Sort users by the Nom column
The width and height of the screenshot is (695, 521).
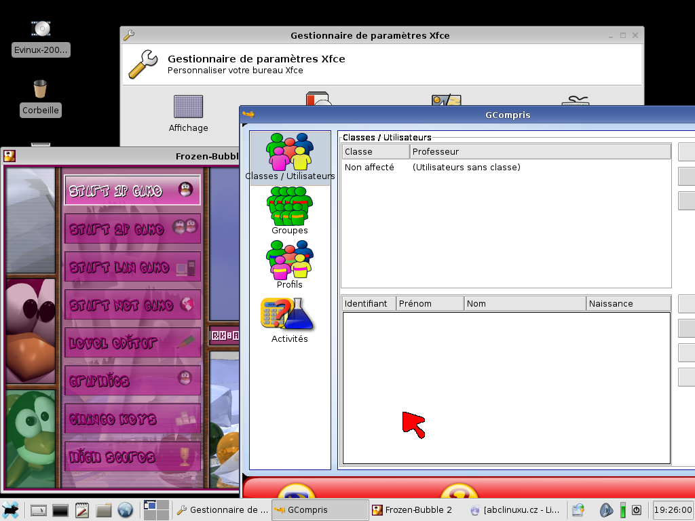tap(525, 303)
